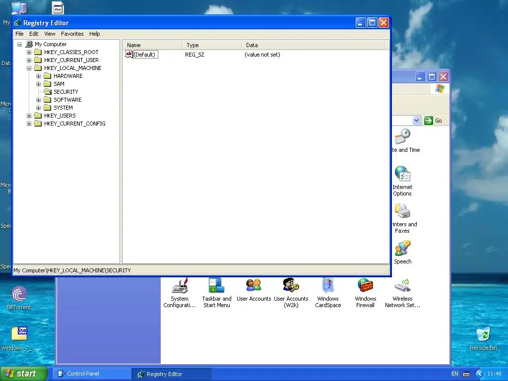
Task: Open the Favorites menu
Action: (x=72, y=34)
